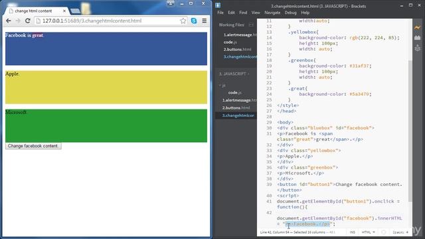
Task: Click the Skype extension icon in Chrome
Action: click(x=194, y=21)
